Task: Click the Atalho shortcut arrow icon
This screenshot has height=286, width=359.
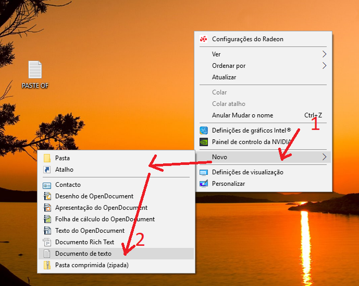Action: [x=47, y=170]
